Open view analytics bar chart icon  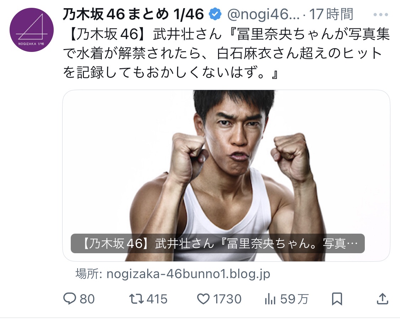(x=270, y=299)
